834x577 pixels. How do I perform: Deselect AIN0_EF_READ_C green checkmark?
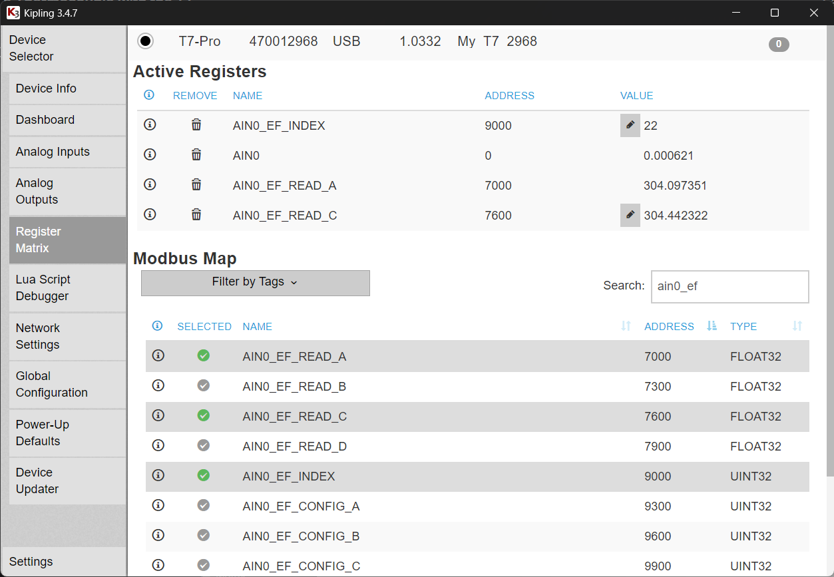(204, 415)
